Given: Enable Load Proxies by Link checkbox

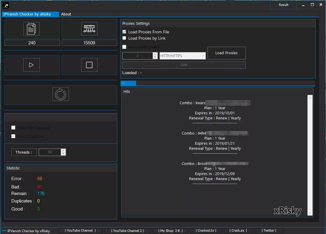Looking at the screenshot, I should point(124,38).
